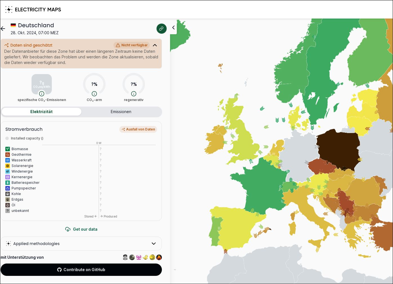
Task: Click the Kohle icon
Action: point(8,194)
